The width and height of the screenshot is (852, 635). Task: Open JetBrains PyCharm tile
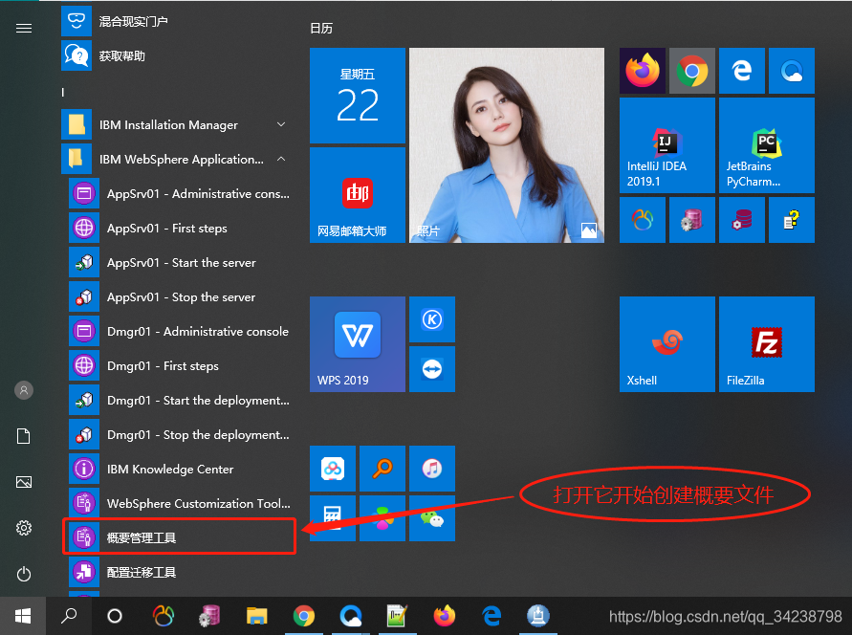[767, 145]
